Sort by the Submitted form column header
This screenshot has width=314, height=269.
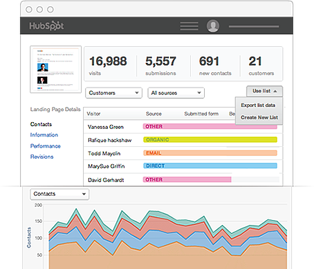point(201,114)
